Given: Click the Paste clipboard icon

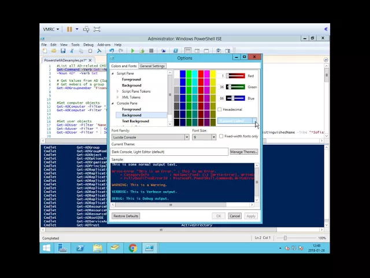Looking at the screenshot, I should (x=90, y=50).
